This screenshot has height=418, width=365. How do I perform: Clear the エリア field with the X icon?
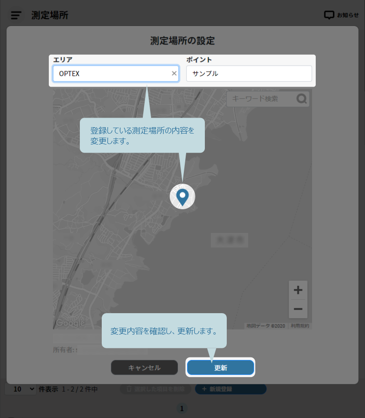pos(174,73)
